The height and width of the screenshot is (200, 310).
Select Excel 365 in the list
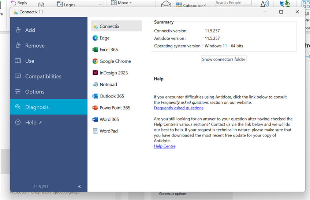point(116,50)
